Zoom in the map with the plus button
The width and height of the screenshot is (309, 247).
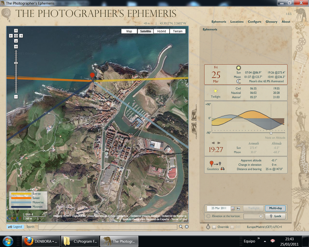[16, 47]
